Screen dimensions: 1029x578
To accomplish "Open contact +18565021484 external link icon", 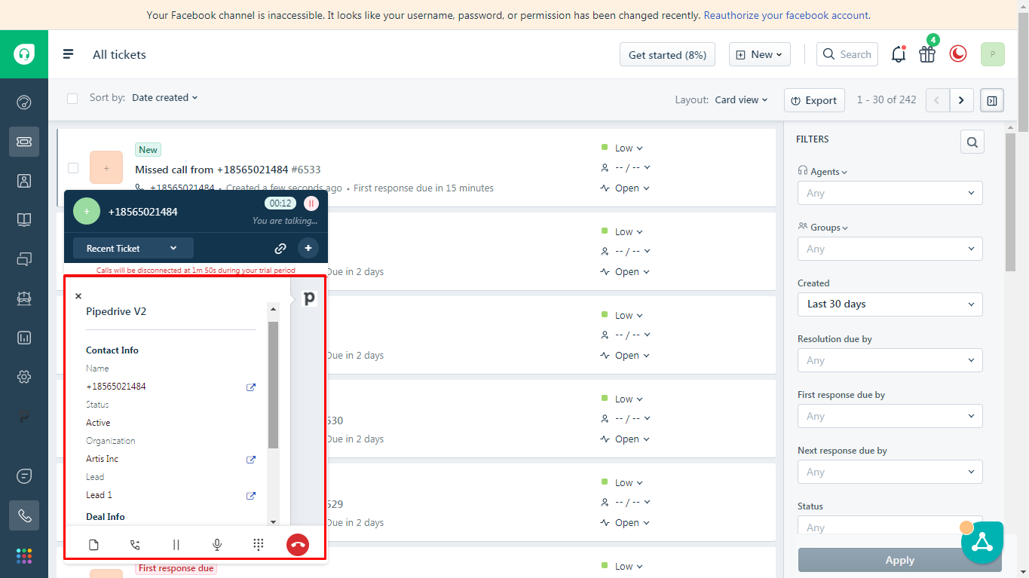I will [x=251, y=387].
